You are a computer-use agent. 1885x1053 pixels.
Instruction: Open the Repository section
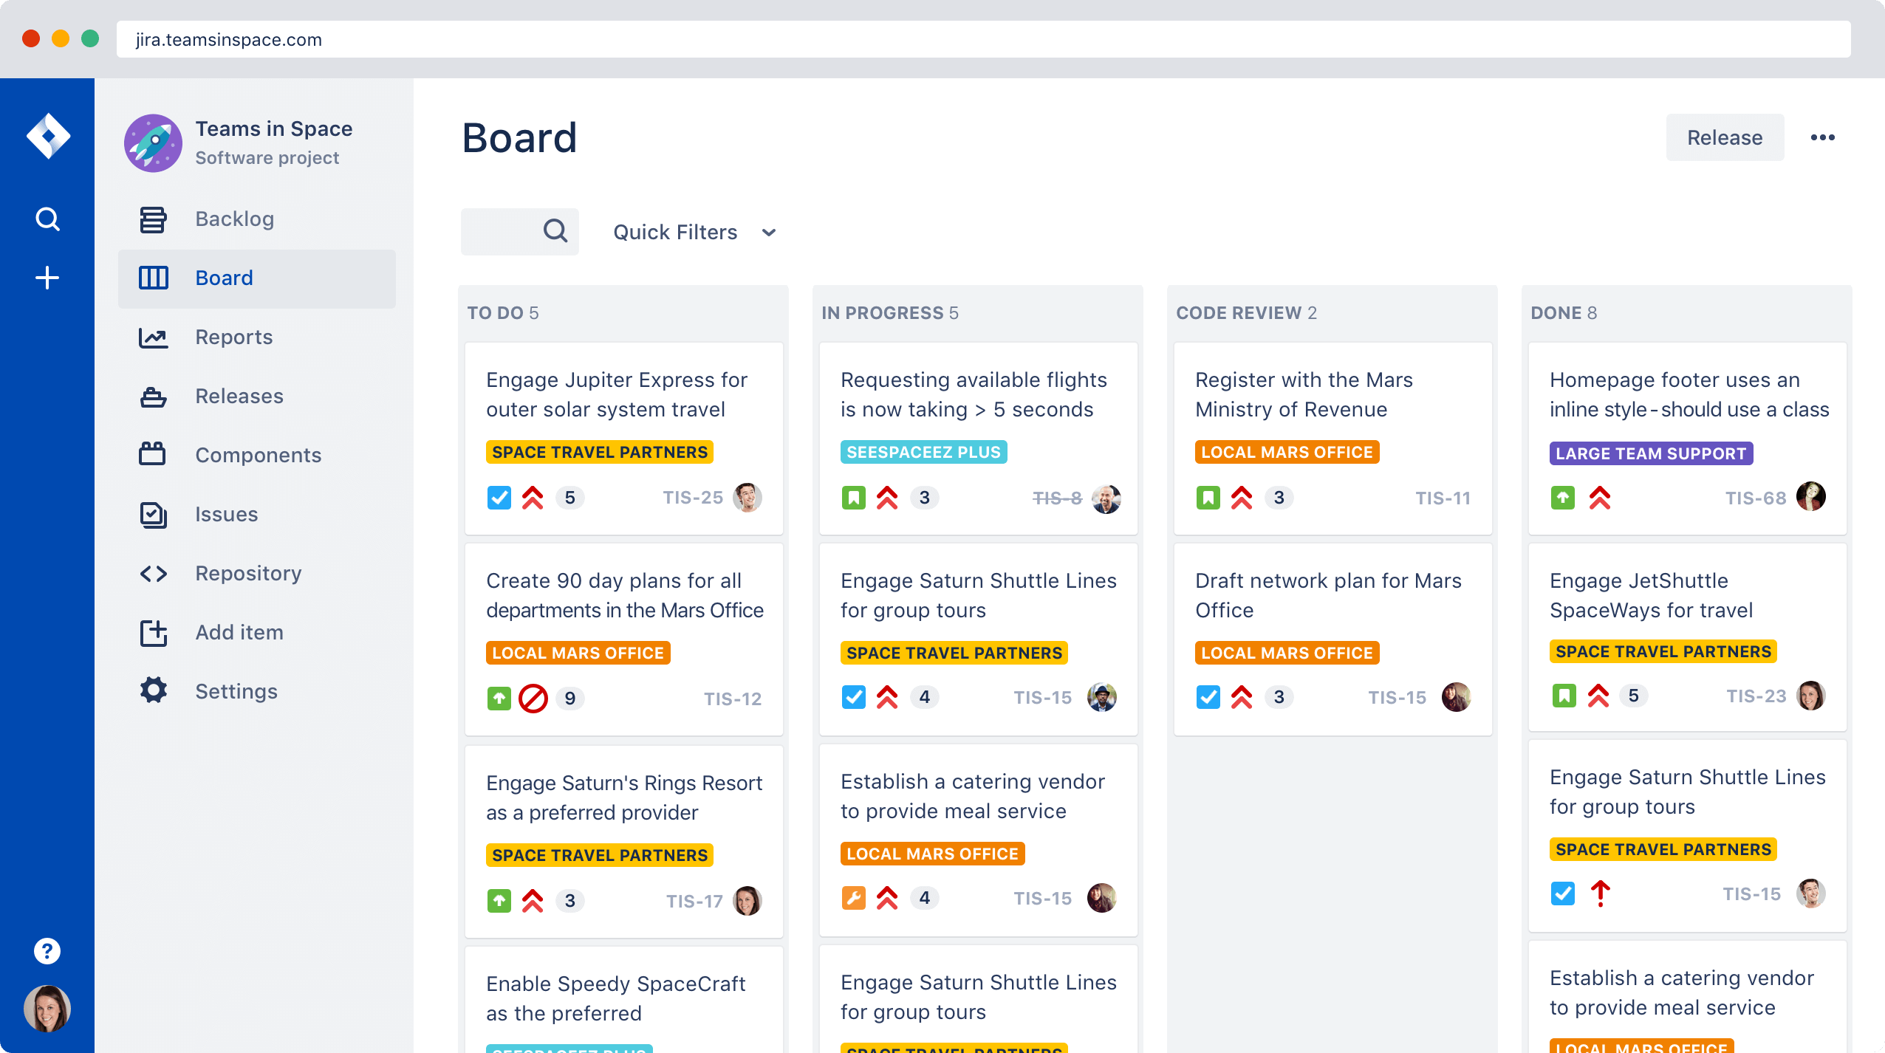[247, 572]
